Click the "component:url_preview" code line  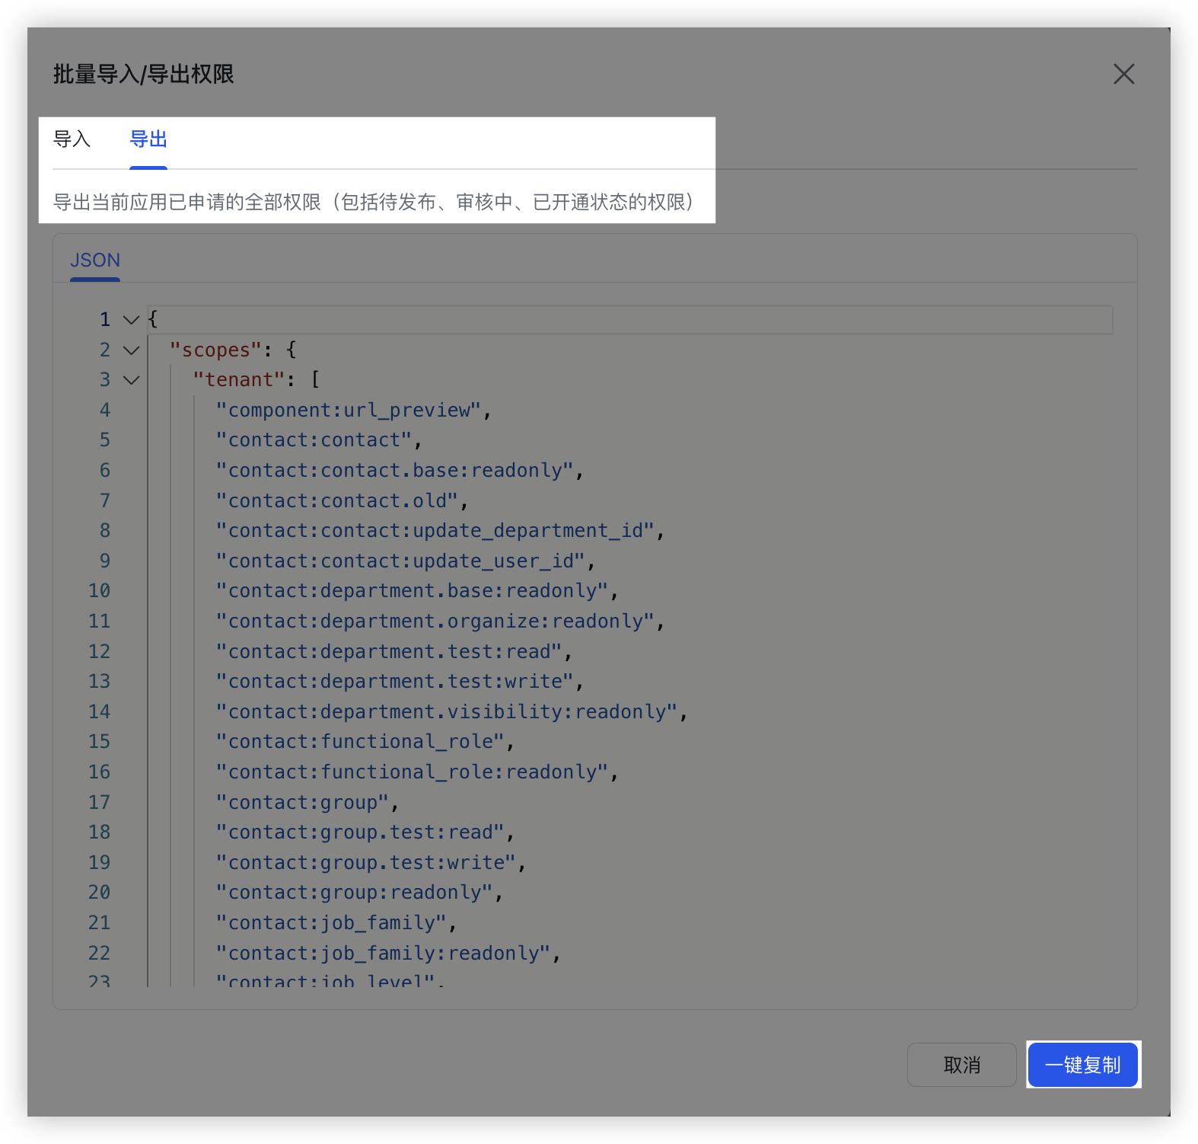coord(349,411)
